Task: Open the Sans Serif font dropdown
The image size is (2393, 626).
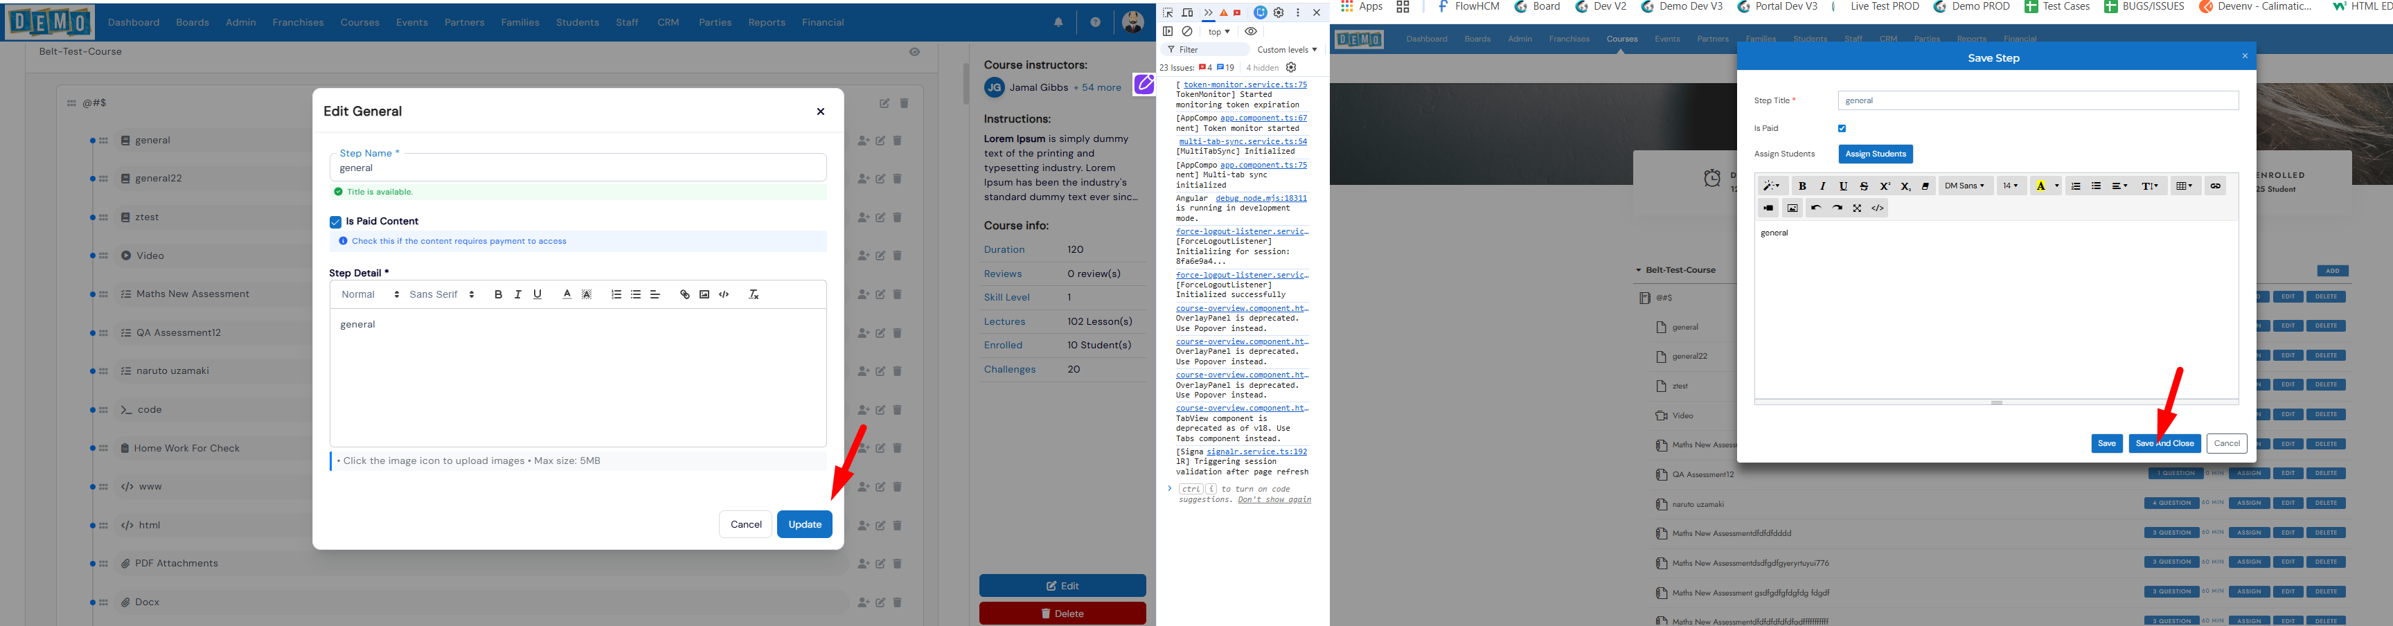Action: (x=442, y=294)
